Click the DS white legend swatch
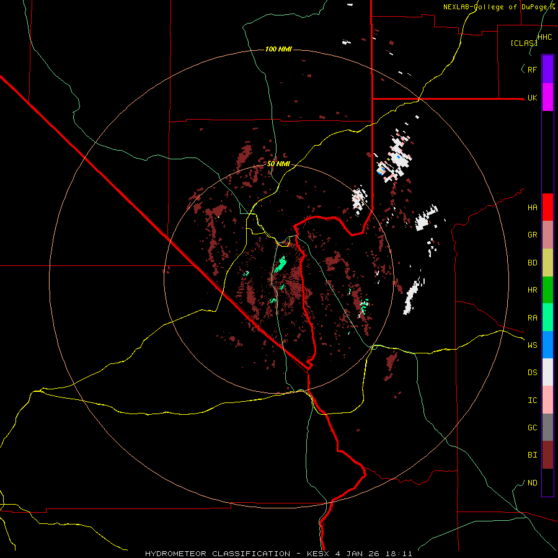Viewport: 558px width, 558px height. 547,372
